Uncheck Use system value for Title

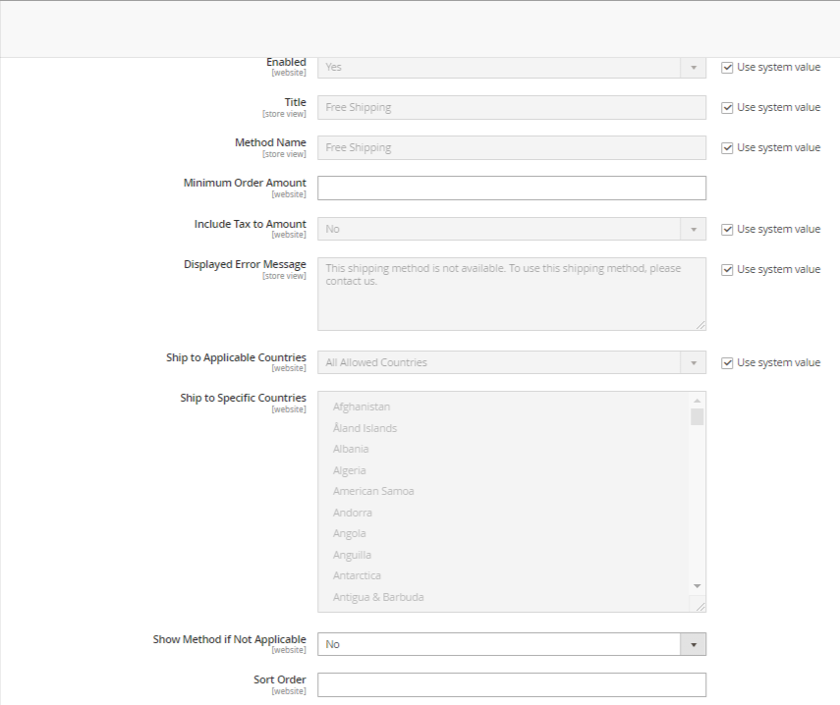(727, 108)
